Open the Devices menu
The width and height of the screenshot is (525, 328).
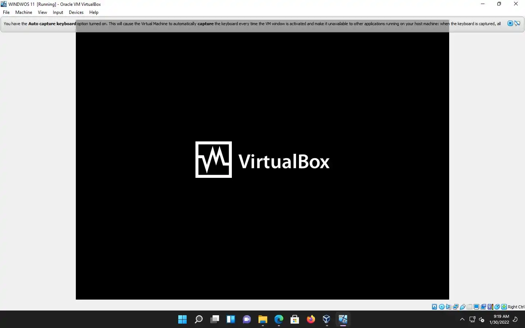(76, 12)
